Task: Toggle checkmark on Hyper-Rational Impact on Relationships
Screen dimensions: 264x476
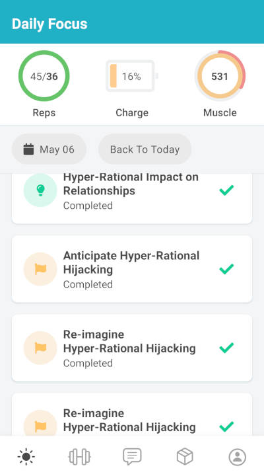Action: point(226,190)
